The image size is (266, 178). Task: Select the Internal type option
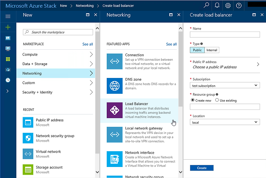pos(212,50)
